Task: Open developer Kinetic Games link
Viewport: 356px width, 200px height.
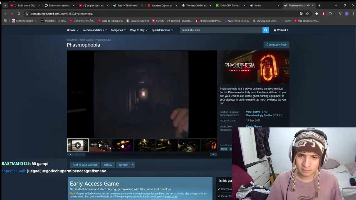Action: [x=254, y=126]
